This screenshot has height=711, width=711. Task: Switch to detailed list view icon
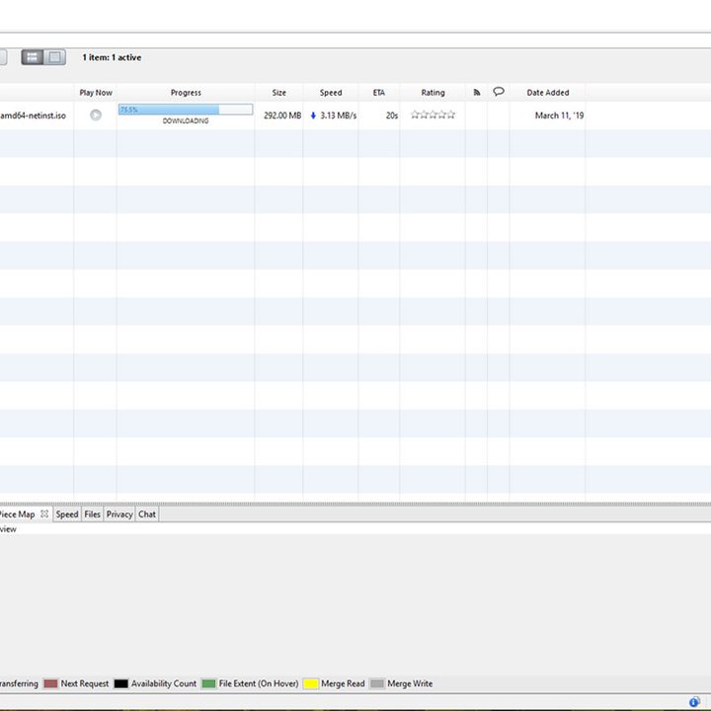pyautogui.click(x=33, y=57)
